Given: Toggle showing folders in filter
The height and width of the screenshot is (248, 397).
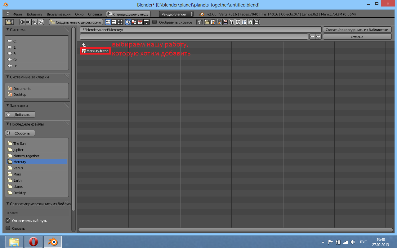Looking at the screenshot, I should (207, 22).
